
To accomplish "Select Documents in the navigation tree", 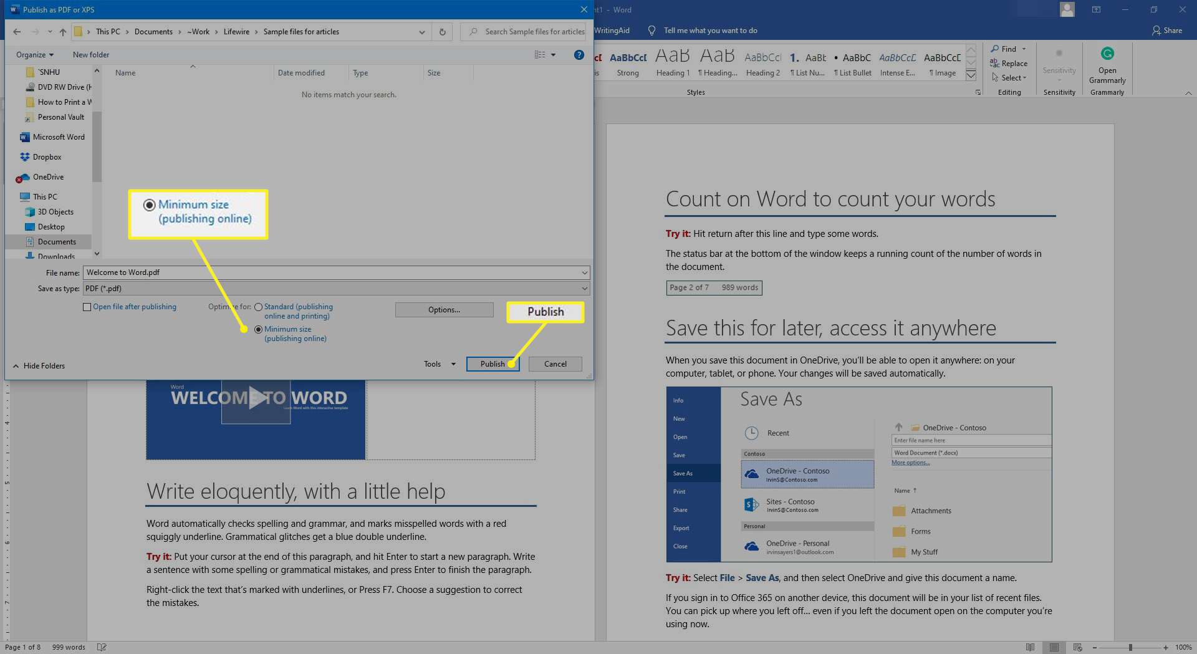I will (57, 242).
